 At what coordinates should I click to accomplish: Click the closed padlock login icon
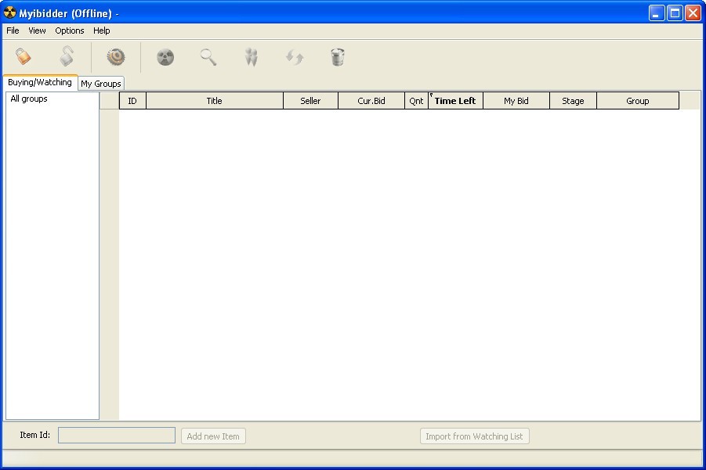[x=22, y=56]
